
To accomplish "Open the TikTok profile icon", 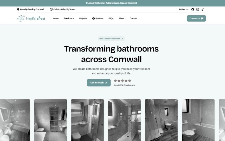I will 203,9.
